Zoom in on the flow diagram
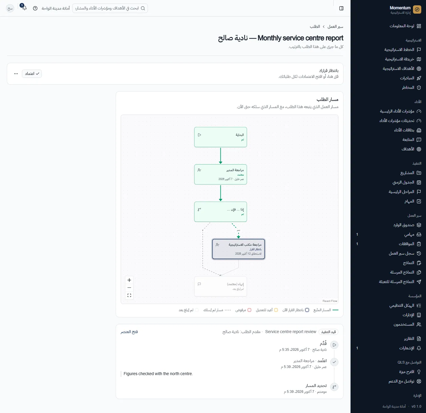426x413 pixels. pyautogui.click(x=129, y=280)
